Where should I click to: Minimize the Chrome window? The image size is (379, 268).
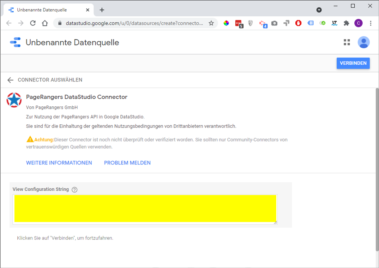336,6
